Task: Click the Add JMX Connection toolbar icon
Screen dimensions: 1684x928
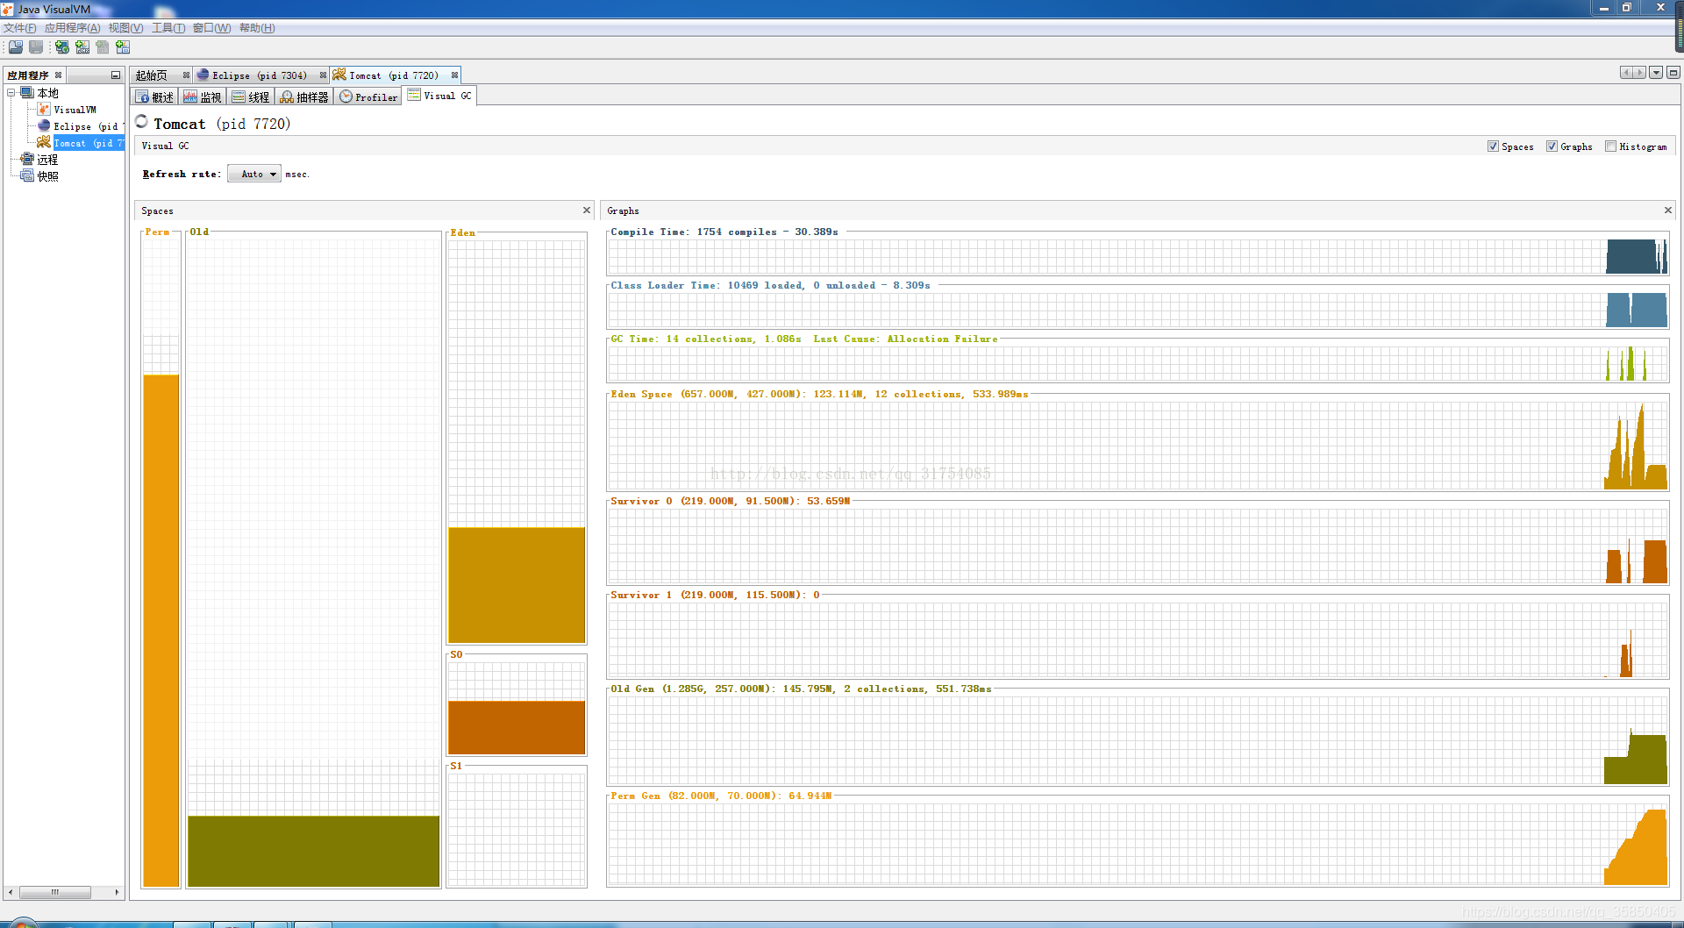Action: click(x=82, y=47)
